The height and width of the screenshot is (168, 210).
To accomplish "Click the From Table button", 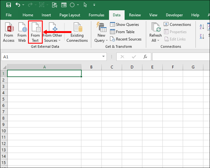I will (x=122, y=32).
